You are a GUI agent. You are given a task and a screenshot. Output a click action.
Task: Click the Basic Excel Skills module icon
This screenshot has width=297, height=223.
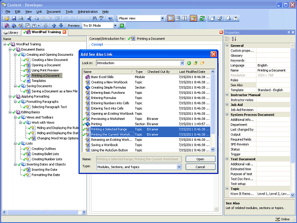pyautogui.click(x=87, y=77)
